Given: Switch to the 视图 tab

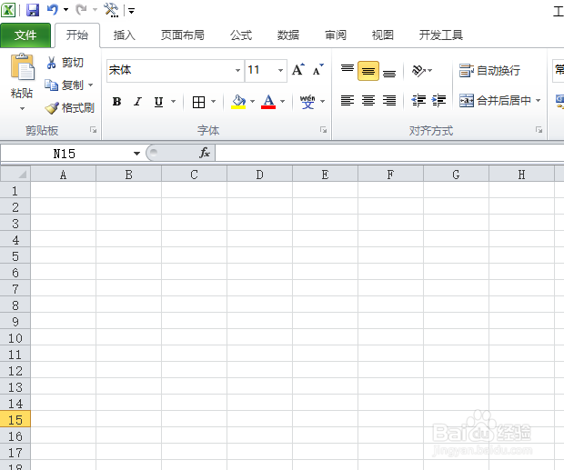Looking at the screenshot, I should tap(382, 35).
